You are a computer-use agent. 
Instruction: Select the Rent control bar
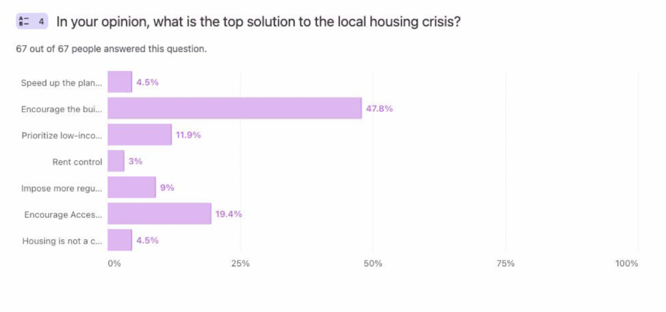pos(115,162)
